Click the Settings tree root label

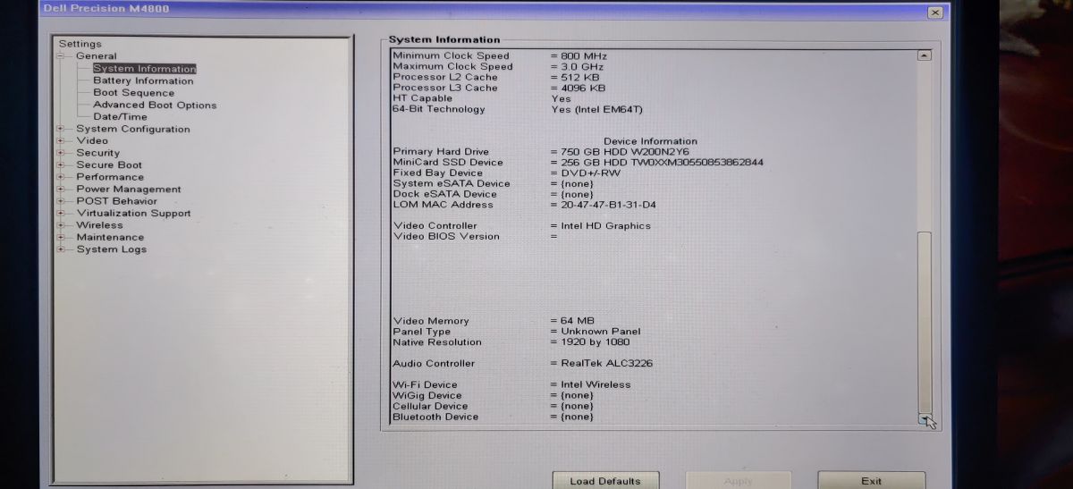80,44
